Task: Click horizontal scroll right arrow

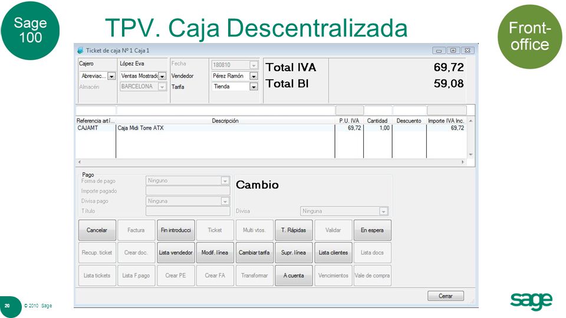Action: (463, 163)
